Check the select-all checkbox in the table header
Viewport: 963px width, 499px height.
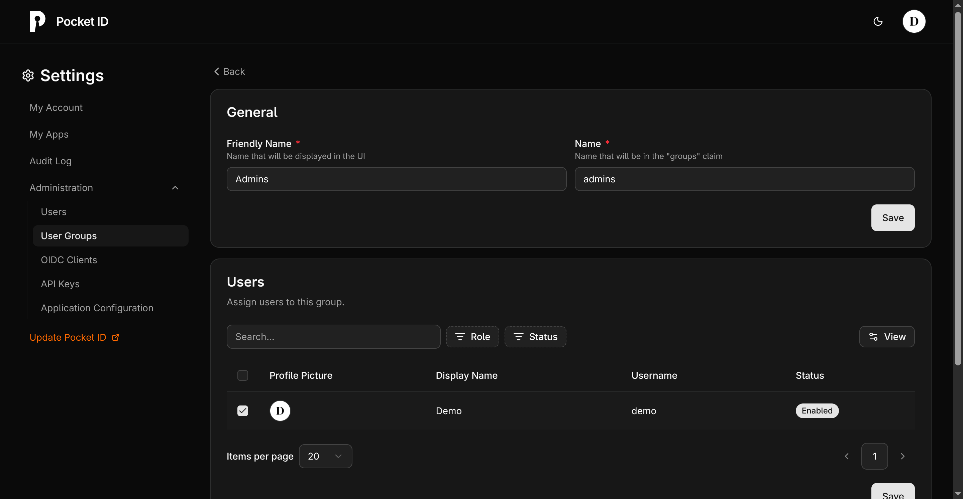click(243, 375)
